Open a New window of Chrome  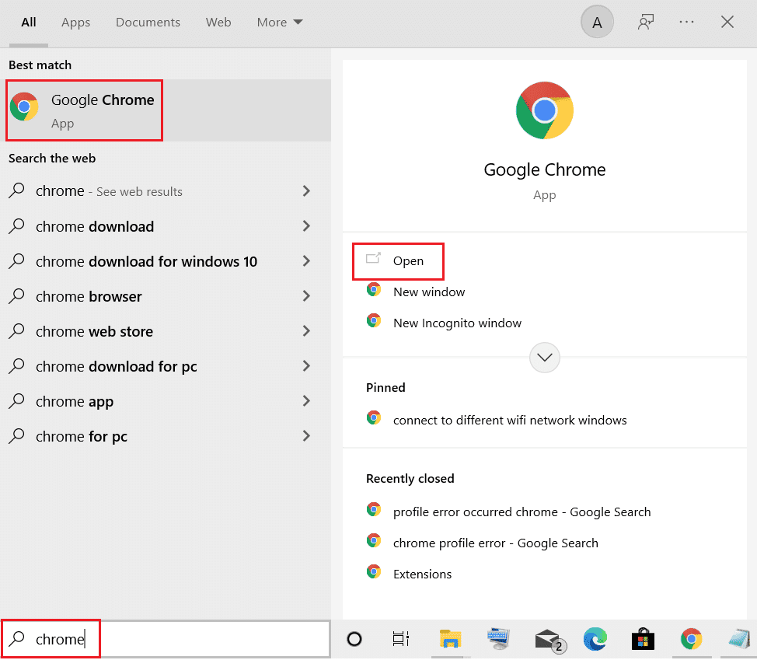pyautogui.click(x=429, y=292)
